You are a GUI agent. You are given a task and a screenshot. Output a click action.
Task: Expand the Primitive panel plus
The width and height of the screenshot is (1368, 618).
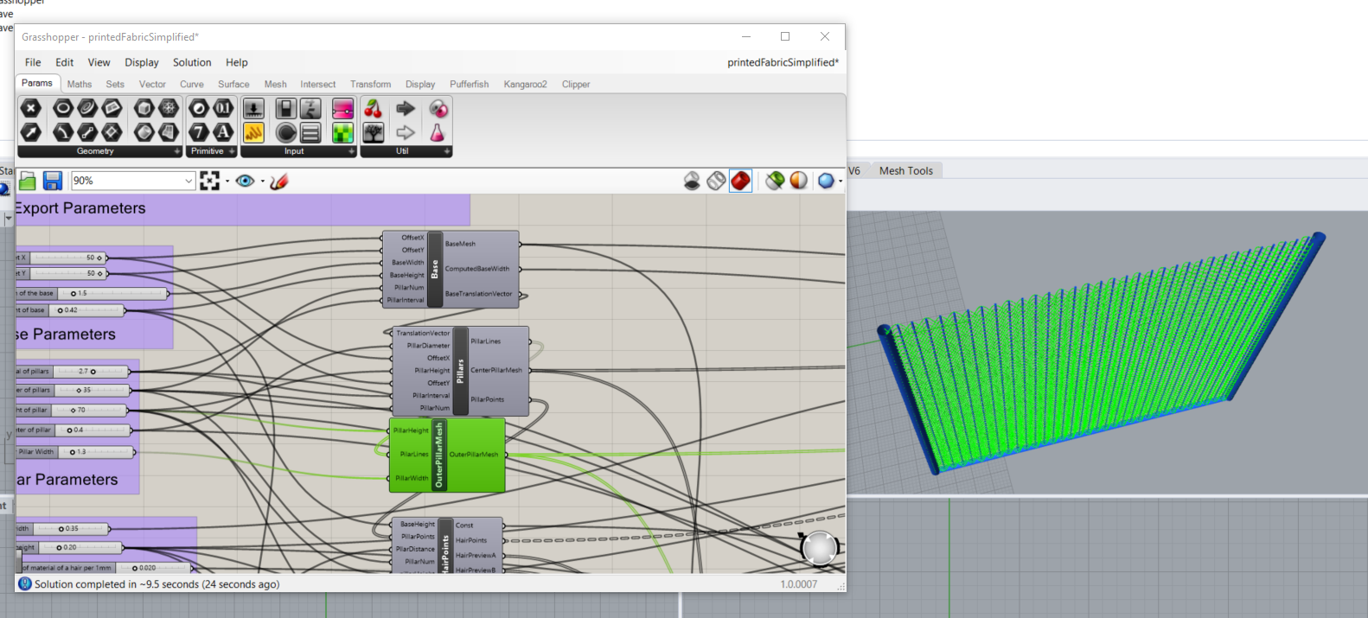[232, 151]
